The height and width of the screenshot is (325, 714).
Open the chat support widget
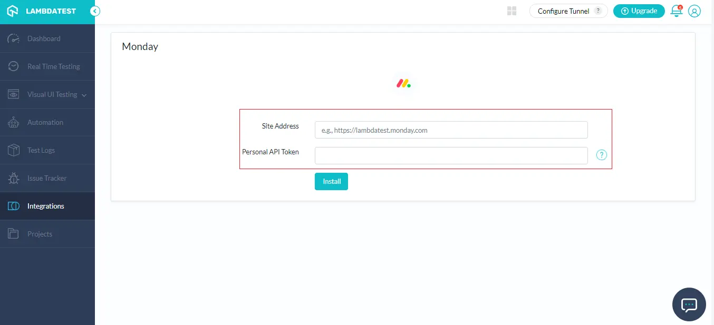coord(689,304)
